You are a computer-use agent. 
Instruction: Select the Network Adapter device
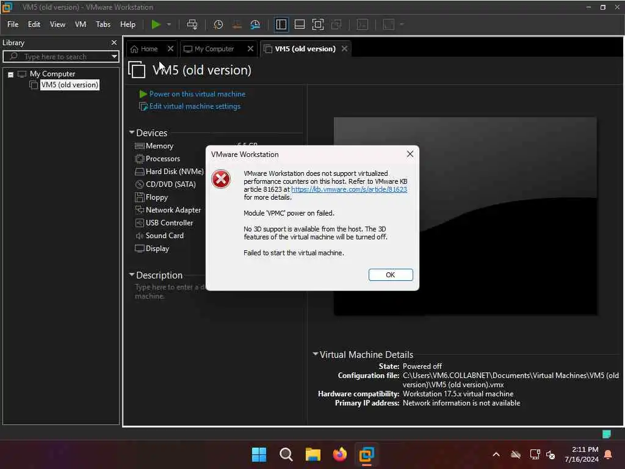tap(173, 210)
